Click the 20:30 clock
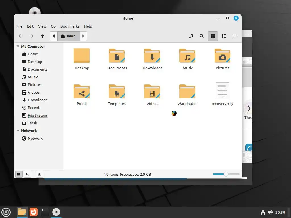This screenshot has width=291, height=218. coord(280,212)
